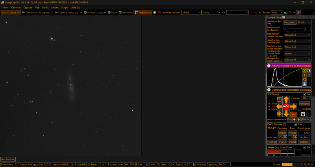This screenshot has width=315, height=167.
Task: Collapse the histogram stretch section
Action: point(269,66)
